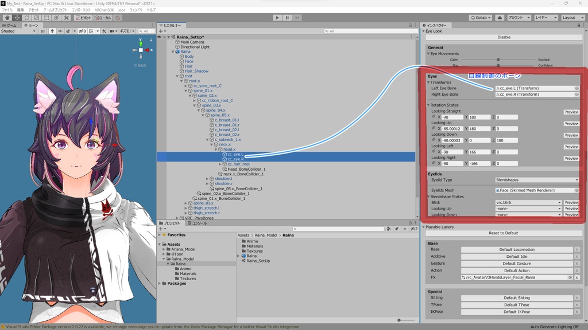The image size is (588, 330).
Task: Select cc_eye.R in the hierarchy
Action: [235, 159]
